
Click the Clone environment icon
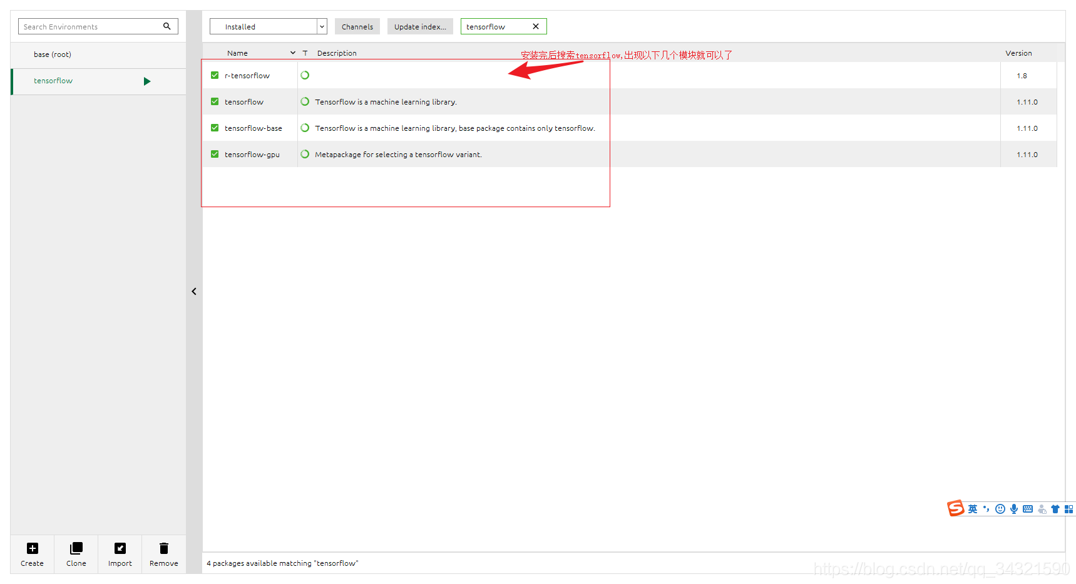pos(76,548)
